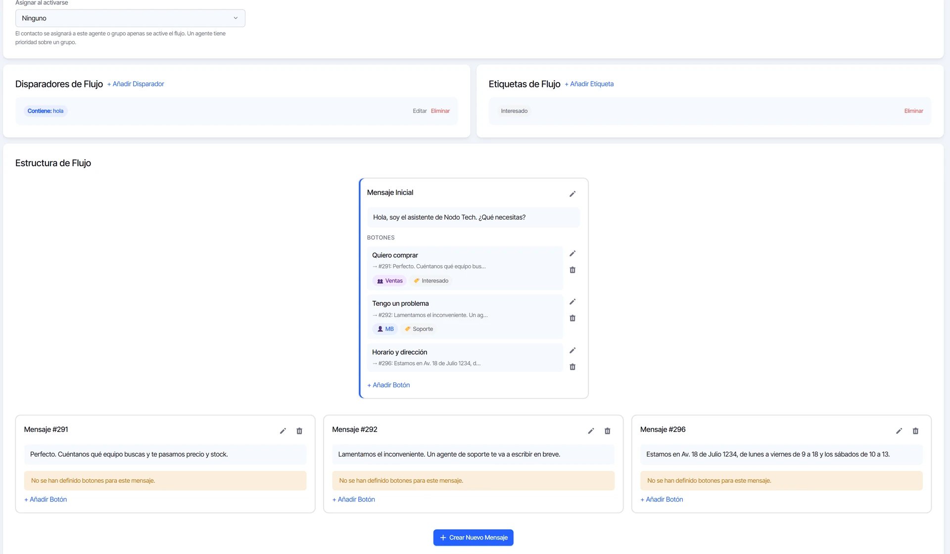This screenshot has width=950, height=554.
Task: Edit Mensaje #296 via pencil icon
Action: point(899,431)
